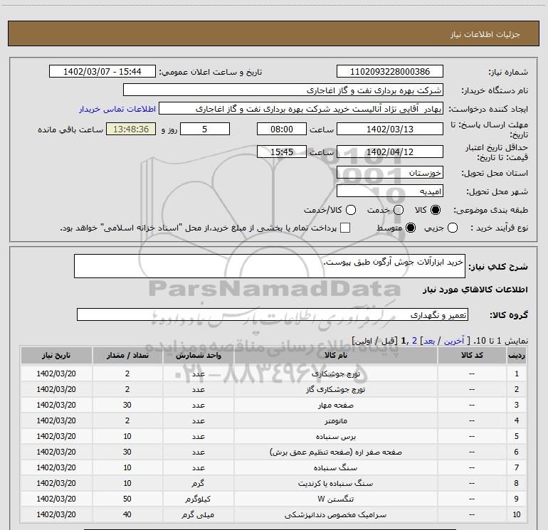548x530 pixels.
Task: Open the اطلاعات تماس خریدار link
Action: [x=117, y=109]
